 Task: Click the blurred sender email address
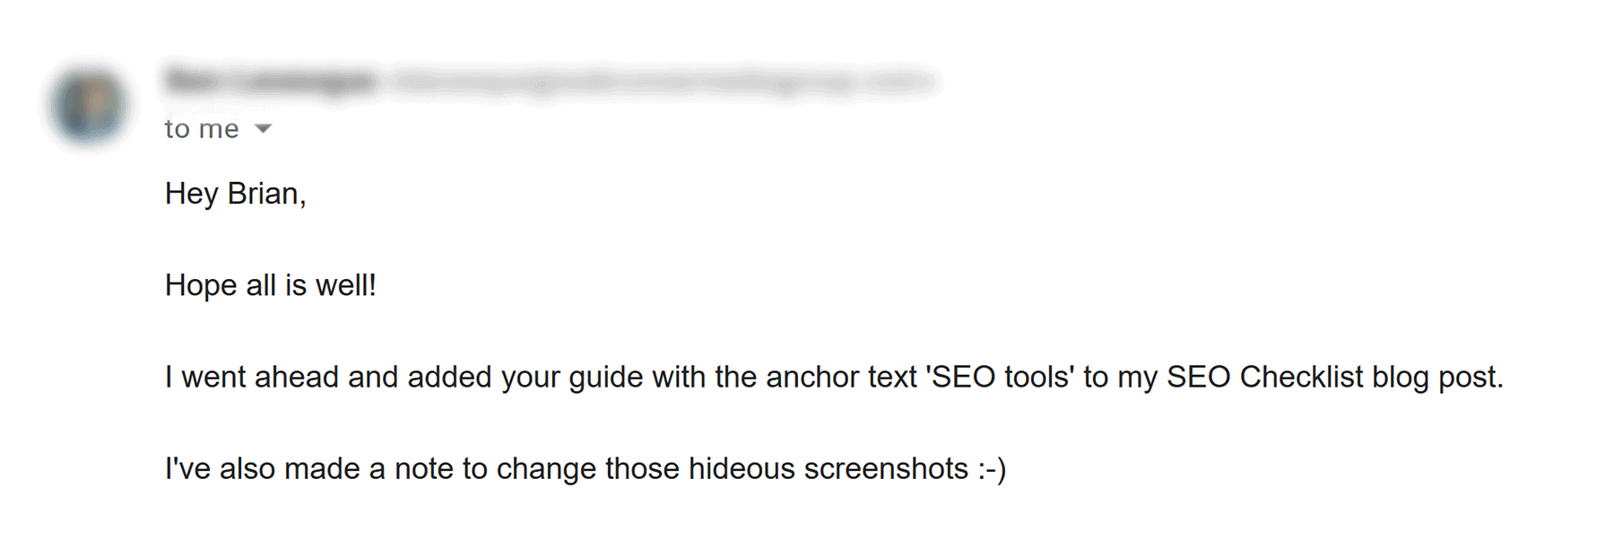[x=664, y=82]
